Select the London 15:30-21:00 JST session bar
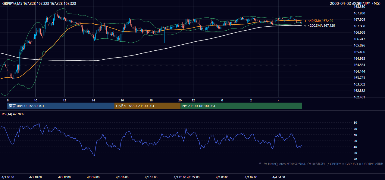 147,106
